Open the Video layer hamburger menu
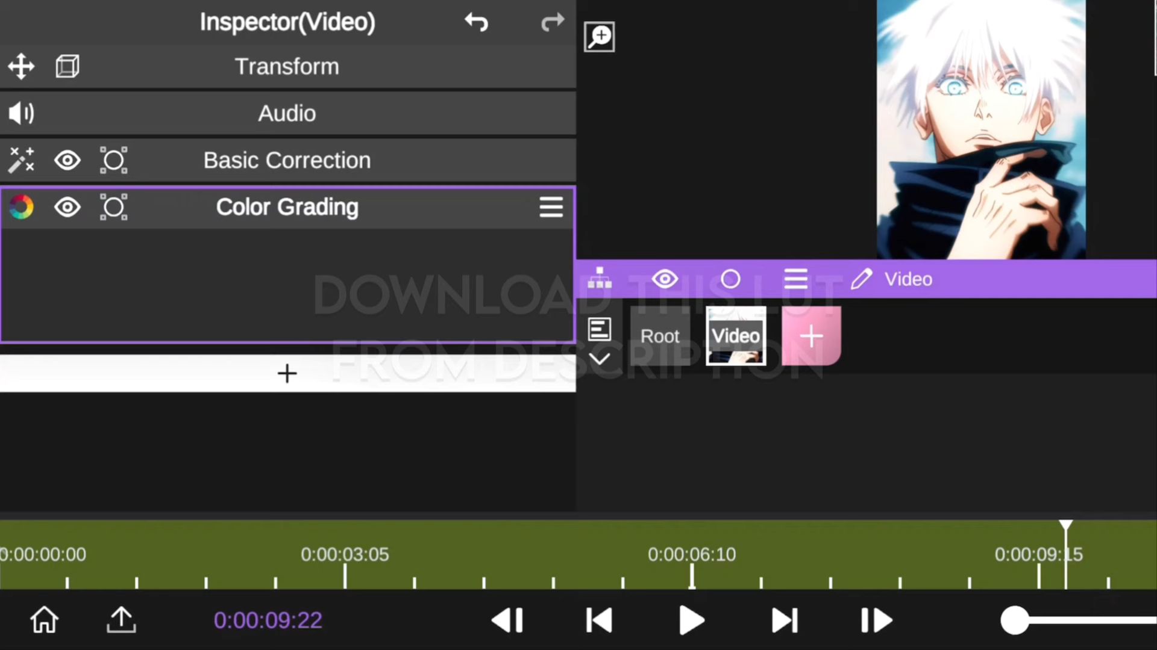The image size is (1157, 650). [x=795, y=279]
